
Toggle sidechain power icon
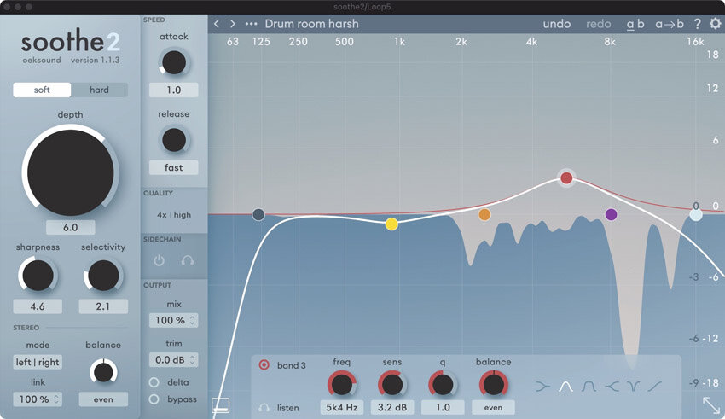(x=159, y=261)
